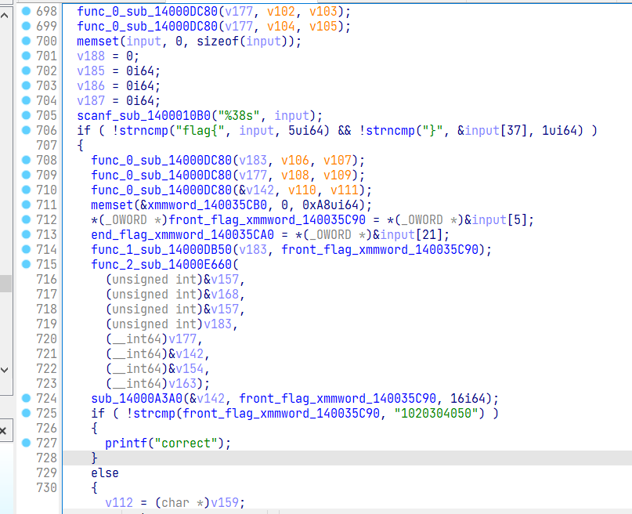Enable breakpoint on line 698
This screenshot has width=632, height=514.
pyautogui.click(x=27, y=11)
